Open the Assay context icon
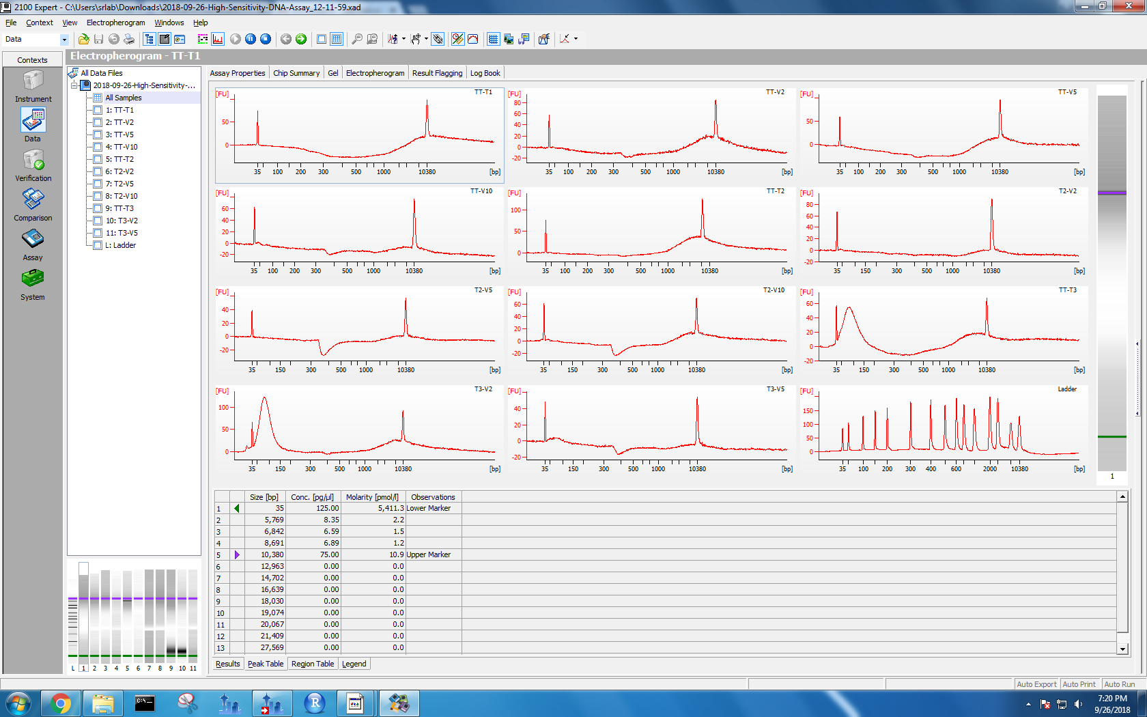1147x717 pixels. point(33,240)
